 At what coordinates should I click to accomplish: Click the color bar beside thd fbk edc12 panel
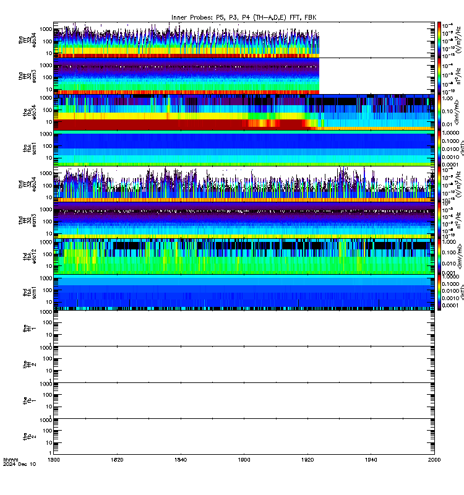point(439,256)
